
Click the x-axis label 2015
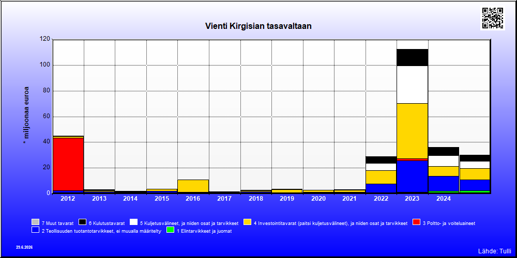pos(162,199)
